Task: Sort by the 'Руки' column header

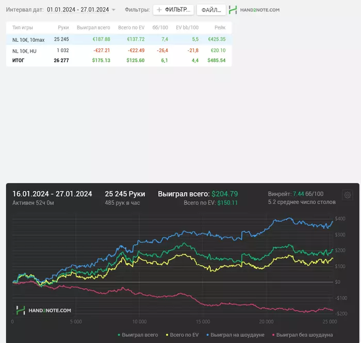Action: (x=63, y=27)
